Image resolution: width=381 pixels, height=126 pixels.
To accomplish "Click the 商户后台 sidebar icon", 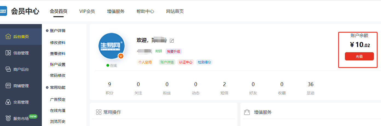I will pos(8,69).
